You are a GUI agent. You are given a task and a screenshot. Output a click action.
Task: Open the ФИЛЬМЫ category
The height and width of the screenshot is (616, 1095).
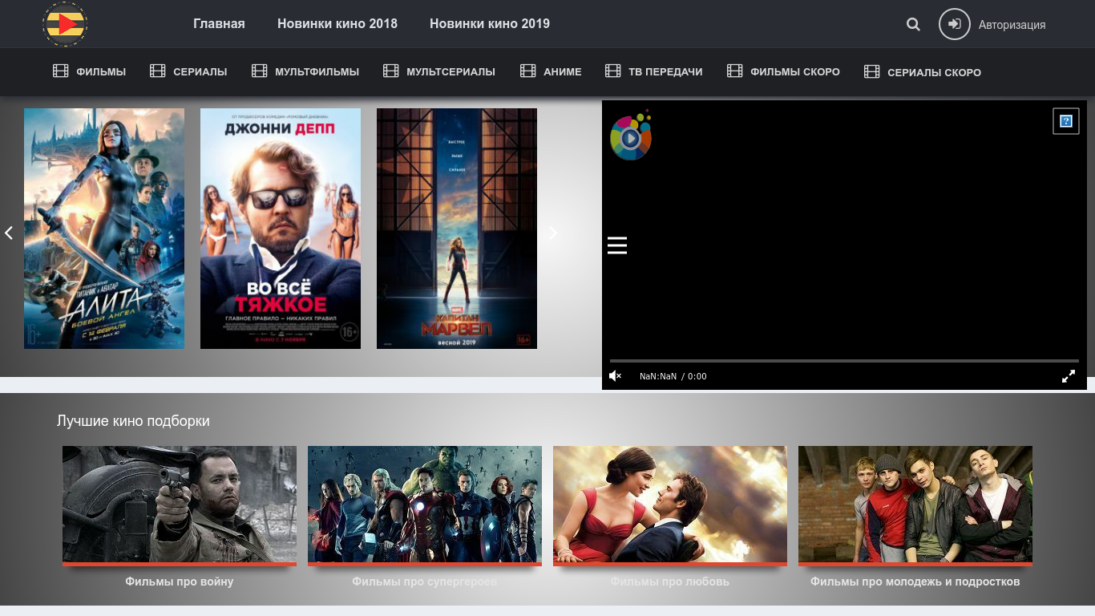tap(101, 71)
